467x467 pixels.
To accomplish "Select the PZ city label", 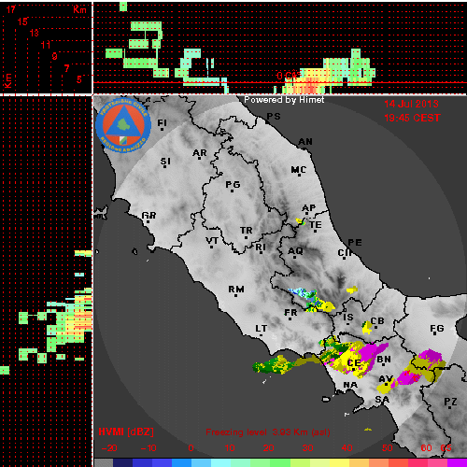I will [450, 402].
